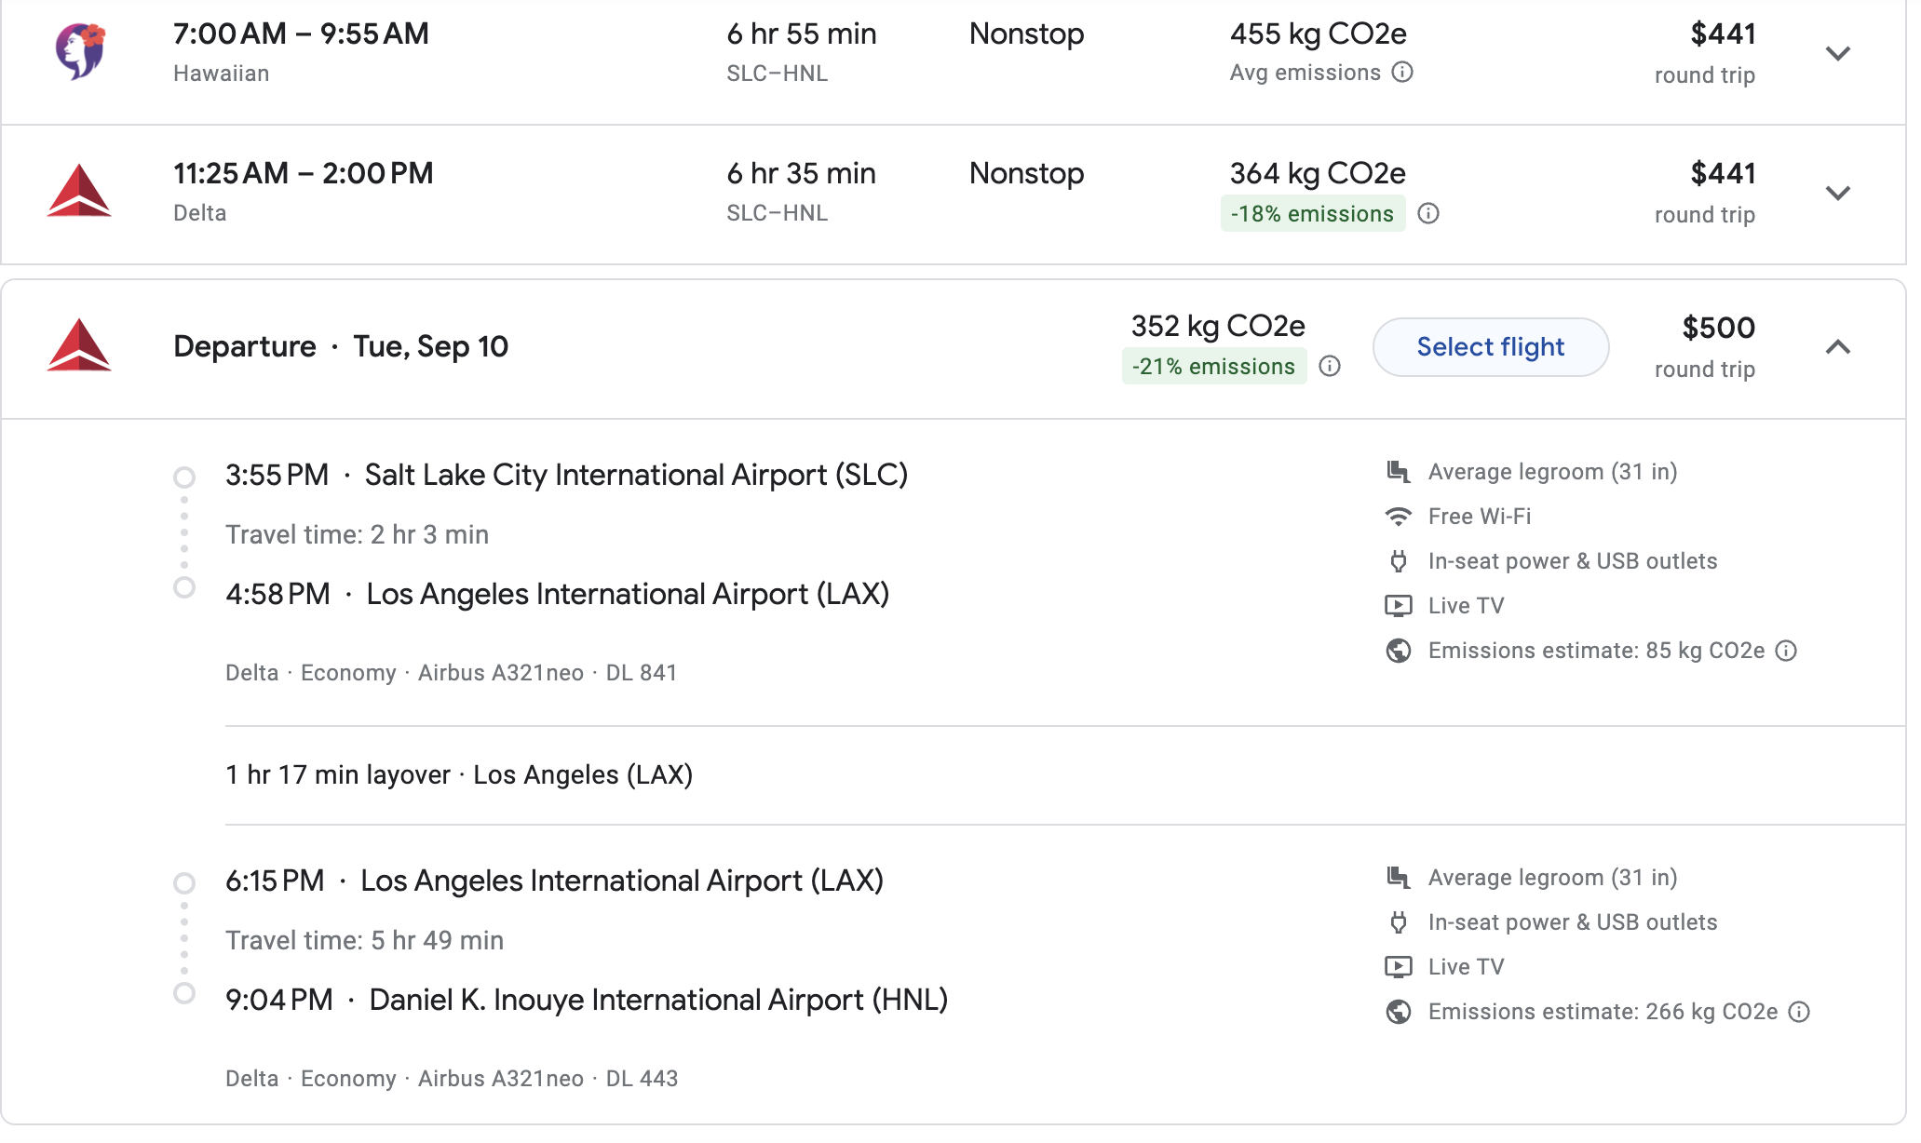The height and width of the screenshot is (1143, 1921).
Task: Open info icon beside -21% emissions
Action: tap(1330, 367)
